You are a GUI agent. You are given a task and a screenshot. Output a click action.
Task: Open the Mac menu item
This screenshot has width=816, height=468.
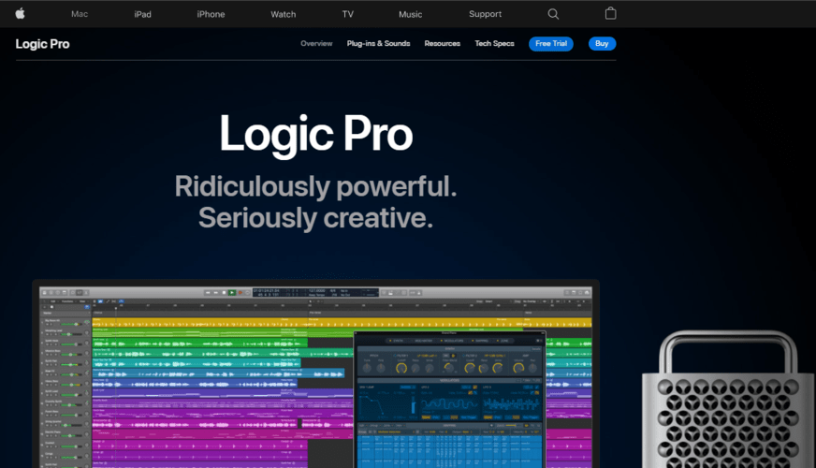80,14
